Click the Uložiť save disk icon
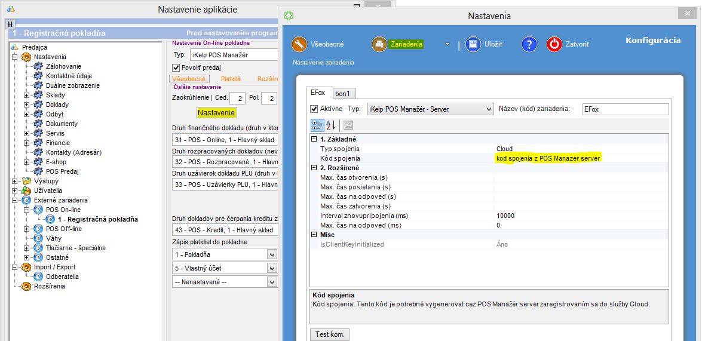 click(474, 44)
